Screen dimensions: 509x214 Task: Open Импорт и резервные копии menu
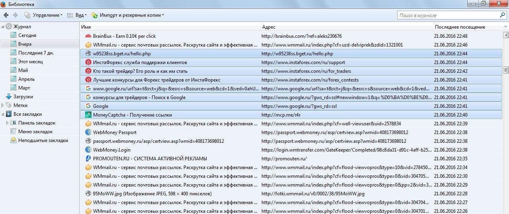(127, 15)
